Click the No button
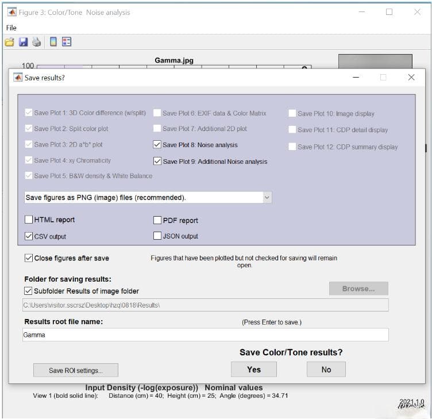432x419 pixels. (326, 370)
